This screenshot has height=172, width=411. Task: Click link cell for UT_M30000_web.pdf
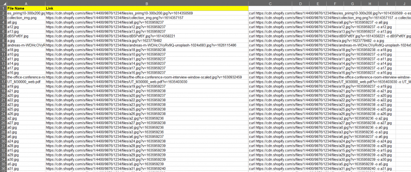(146, 82)
